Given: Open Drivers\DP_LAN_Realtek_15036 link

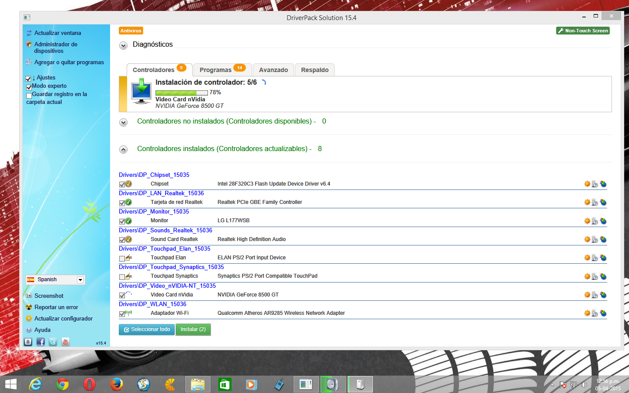Looking at the screenshot, I should [161, 193].
